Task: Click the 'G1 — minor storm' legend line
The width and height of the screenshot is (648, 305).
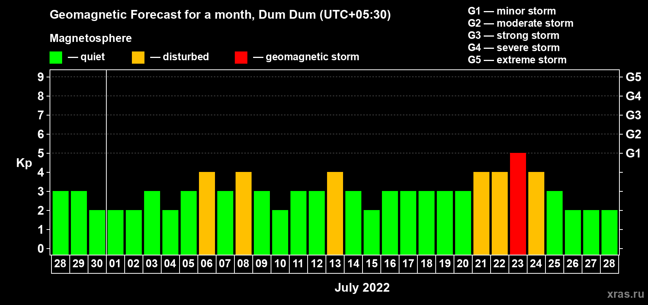Action: (x=512, y=11)
